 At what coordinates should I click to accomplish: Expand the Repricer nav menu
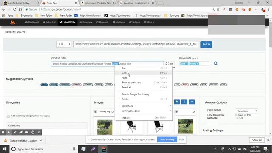(86, 22)
